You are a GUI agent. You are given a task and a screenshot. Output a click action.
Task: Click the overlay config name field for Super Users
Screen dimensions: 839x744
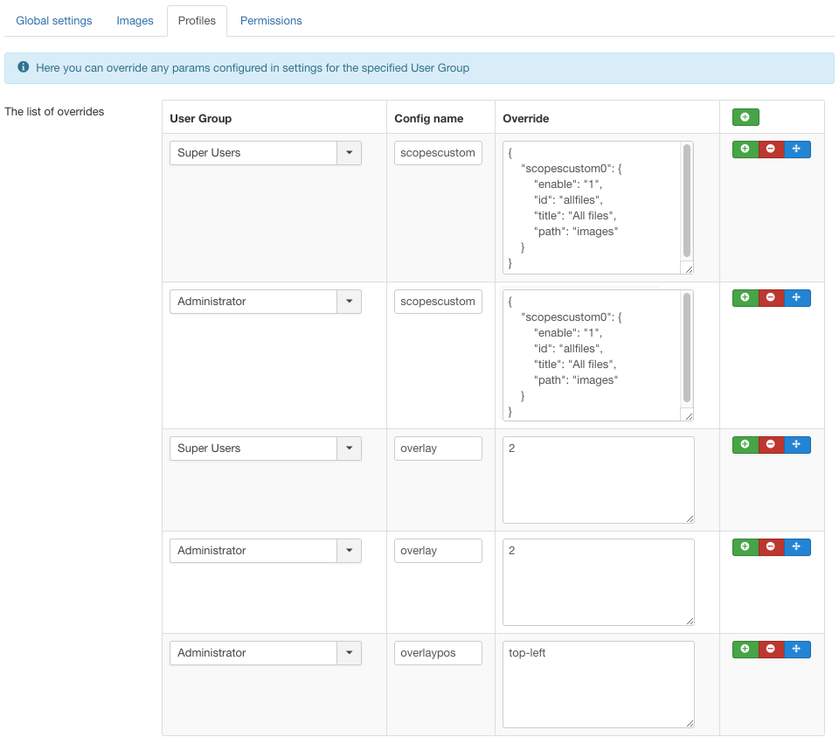click(x=437, y=448)
